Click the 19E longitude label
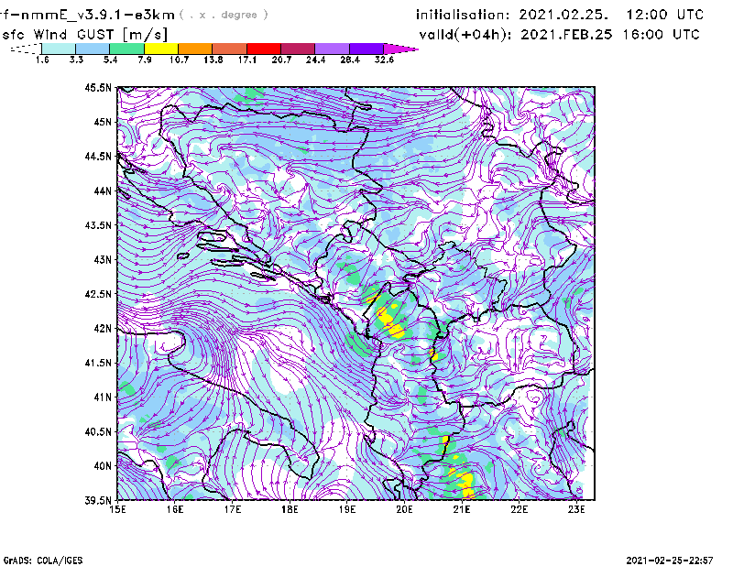This screenshot has height=566, width=733. tap(347, 509)
